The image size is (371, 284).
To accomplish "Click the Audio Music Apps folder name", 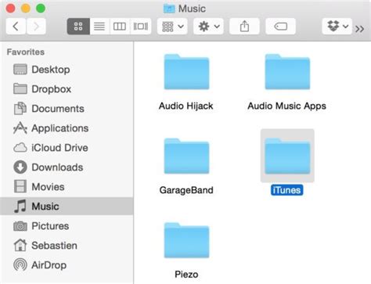I will coord(287,106).
